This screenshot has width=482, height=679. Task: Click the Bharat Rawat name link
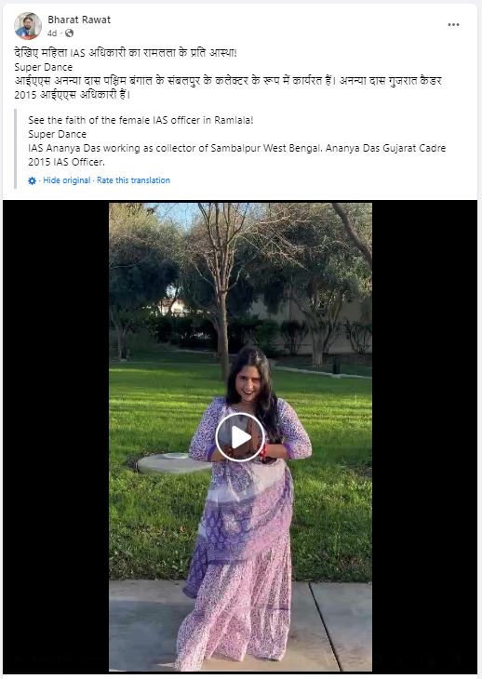(x=79, y=20)
